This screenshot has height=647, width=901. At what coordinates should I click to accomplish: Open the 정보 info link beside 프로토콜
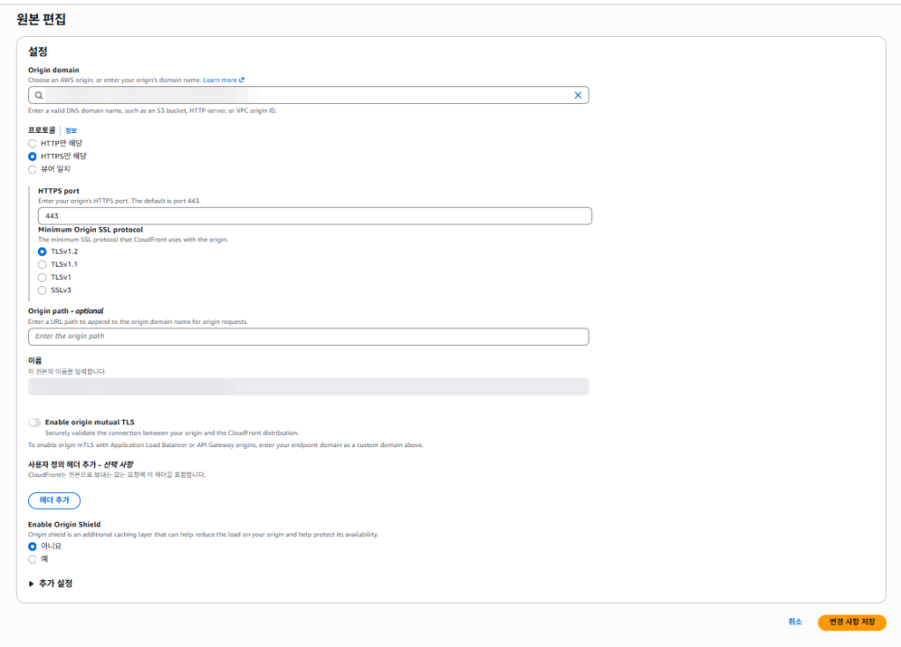point(70,130)
